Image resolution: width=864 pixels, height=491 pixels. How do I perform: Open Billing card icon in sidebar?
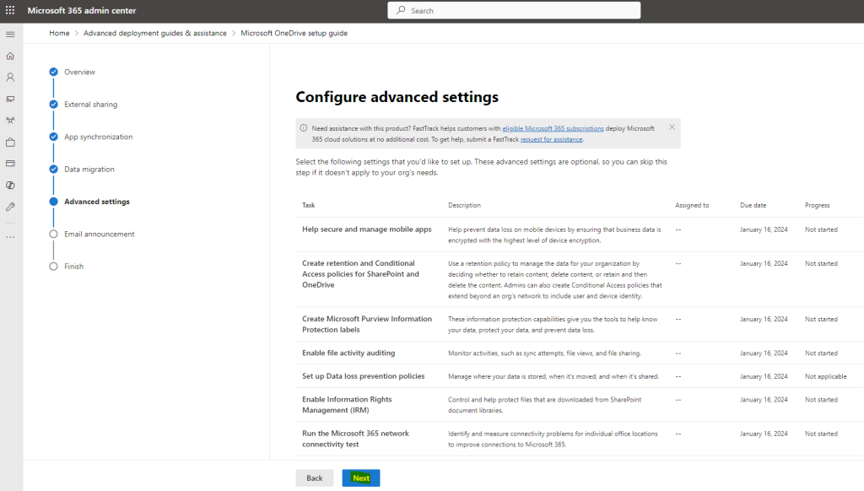pyautogui.click(x=10, y=164)
